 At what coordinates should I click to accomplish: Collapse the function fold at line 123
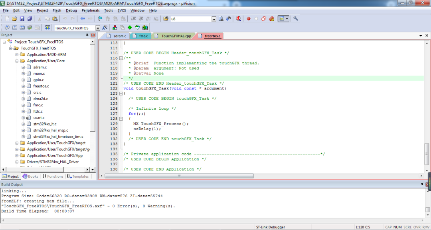click(121, 93)
